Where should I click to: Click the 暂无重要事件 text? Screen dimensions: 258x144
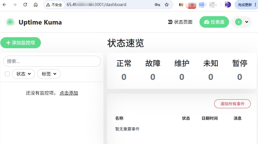point(127,129)
